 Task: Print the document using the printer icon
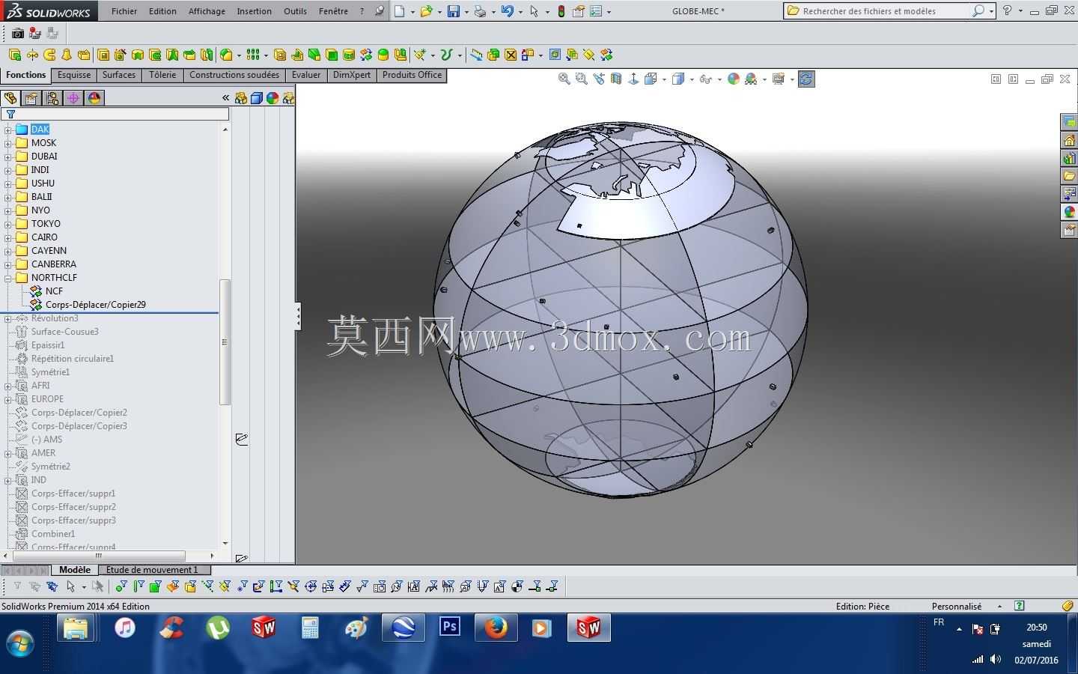point(481,11)
